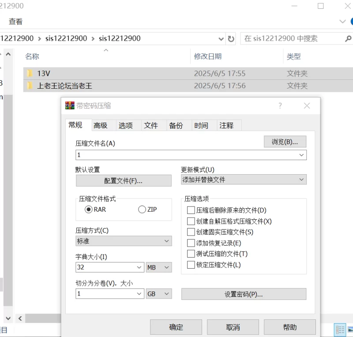
Task: Click the 取消 button
Action: (x=233, y=327)
